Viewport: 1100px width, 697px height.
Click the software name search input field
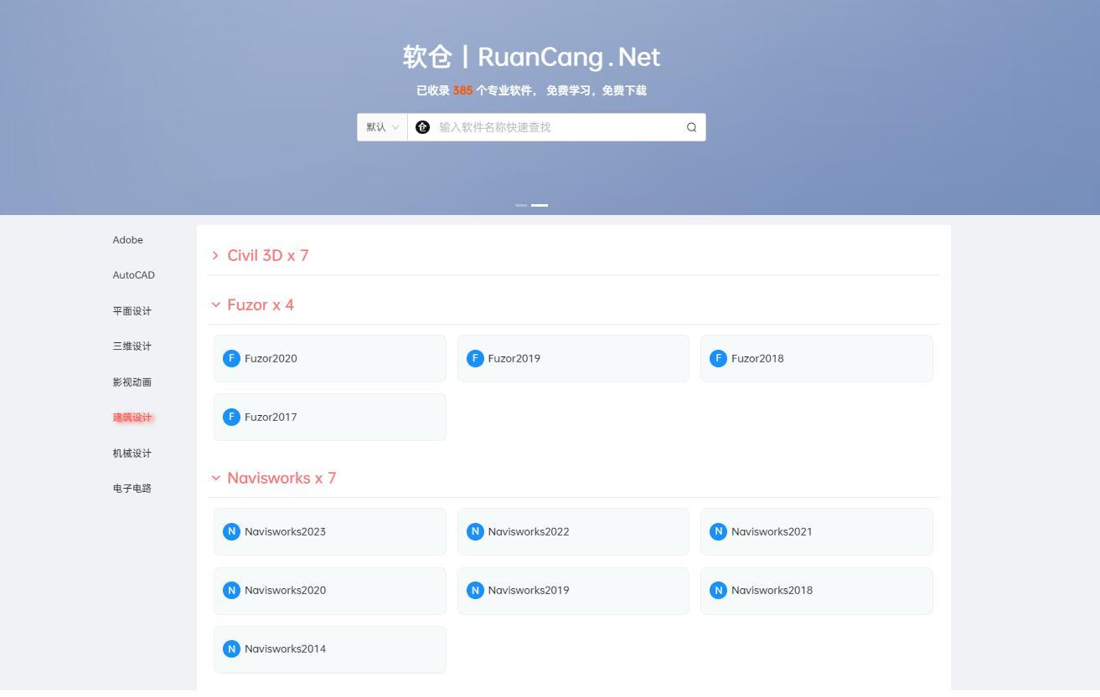click(557, 127)
